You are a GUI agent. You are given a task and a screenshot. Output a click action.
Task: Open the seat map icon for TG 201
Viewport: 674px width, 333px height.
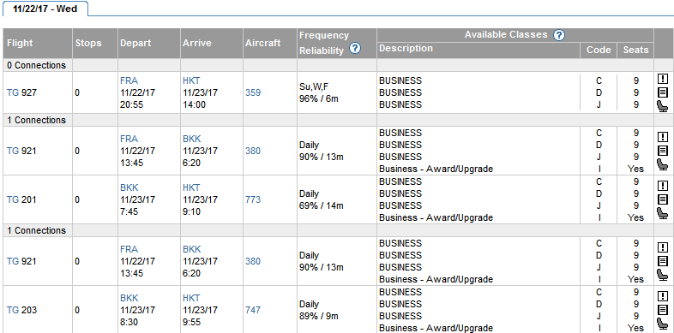coord(663,213)
